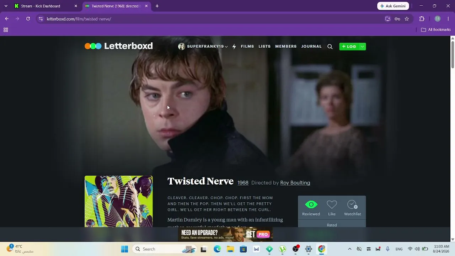Open the Chrome tab search dropdown
Image resolution: width=455 pixels, height=256 pixels.
point(6,6)
